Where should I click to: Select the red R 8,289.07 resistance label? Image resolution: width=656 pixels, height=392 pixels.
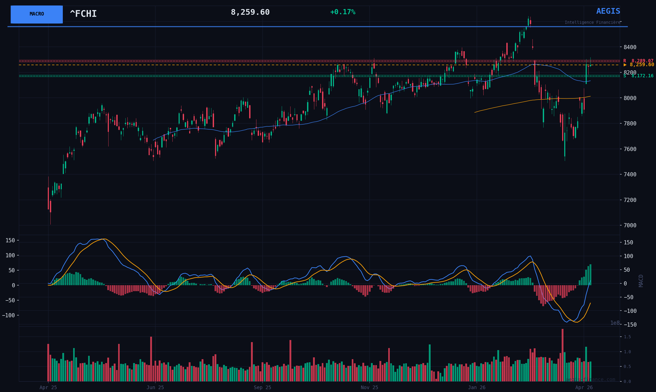[638, 61]
